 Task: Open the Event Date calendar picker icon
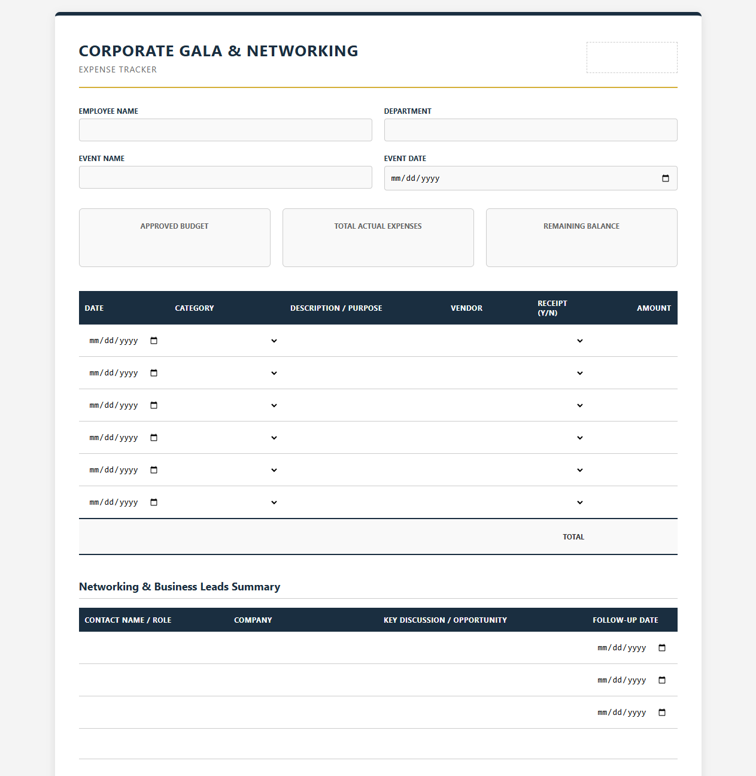pos(666,178)
